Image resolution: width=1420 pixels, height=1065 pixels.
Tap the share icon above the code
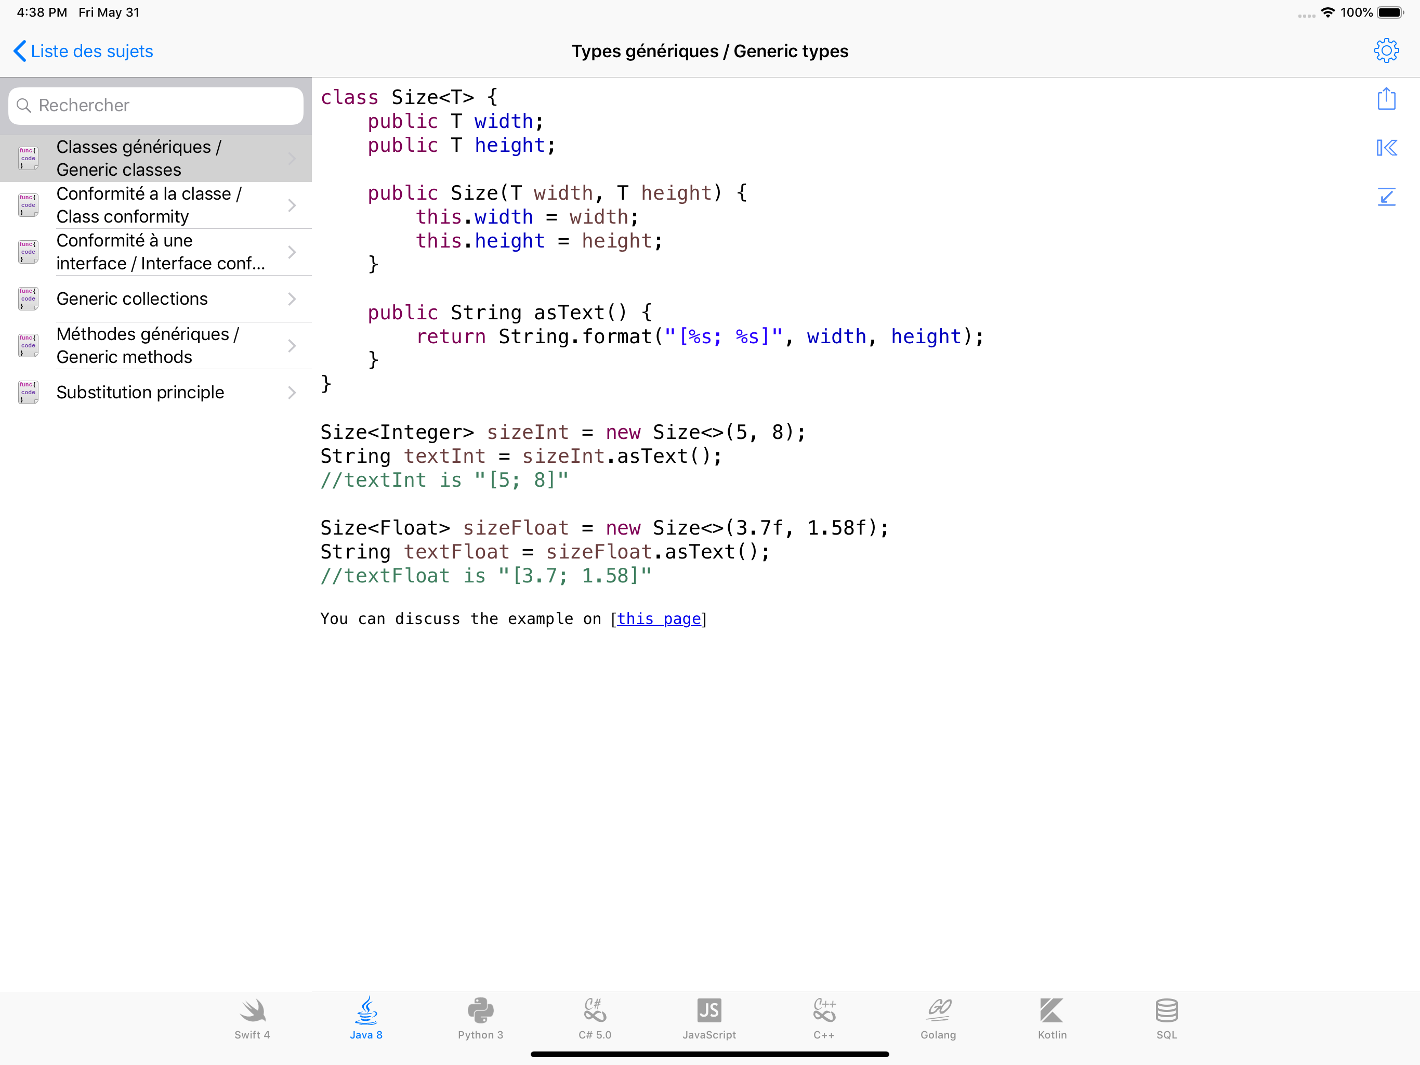click(x=1386, y=99)
